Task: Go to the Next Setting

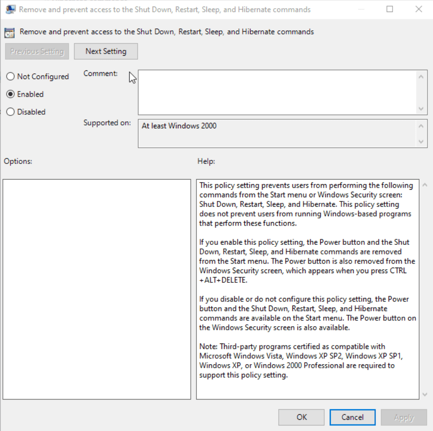Action: click(x=106, y=52)
